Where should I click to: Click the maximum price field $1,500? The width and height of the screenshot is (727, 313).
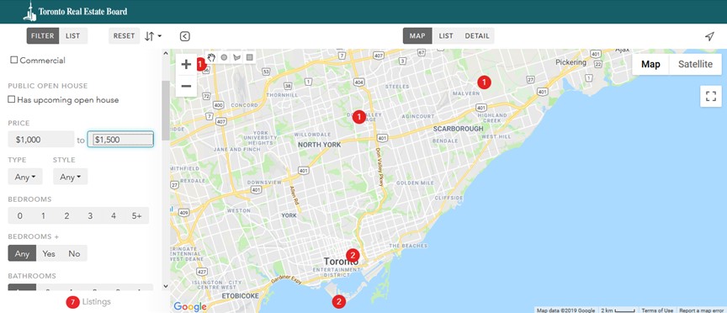(x=120, y=139)
